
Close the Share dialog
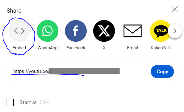[175, 9]
